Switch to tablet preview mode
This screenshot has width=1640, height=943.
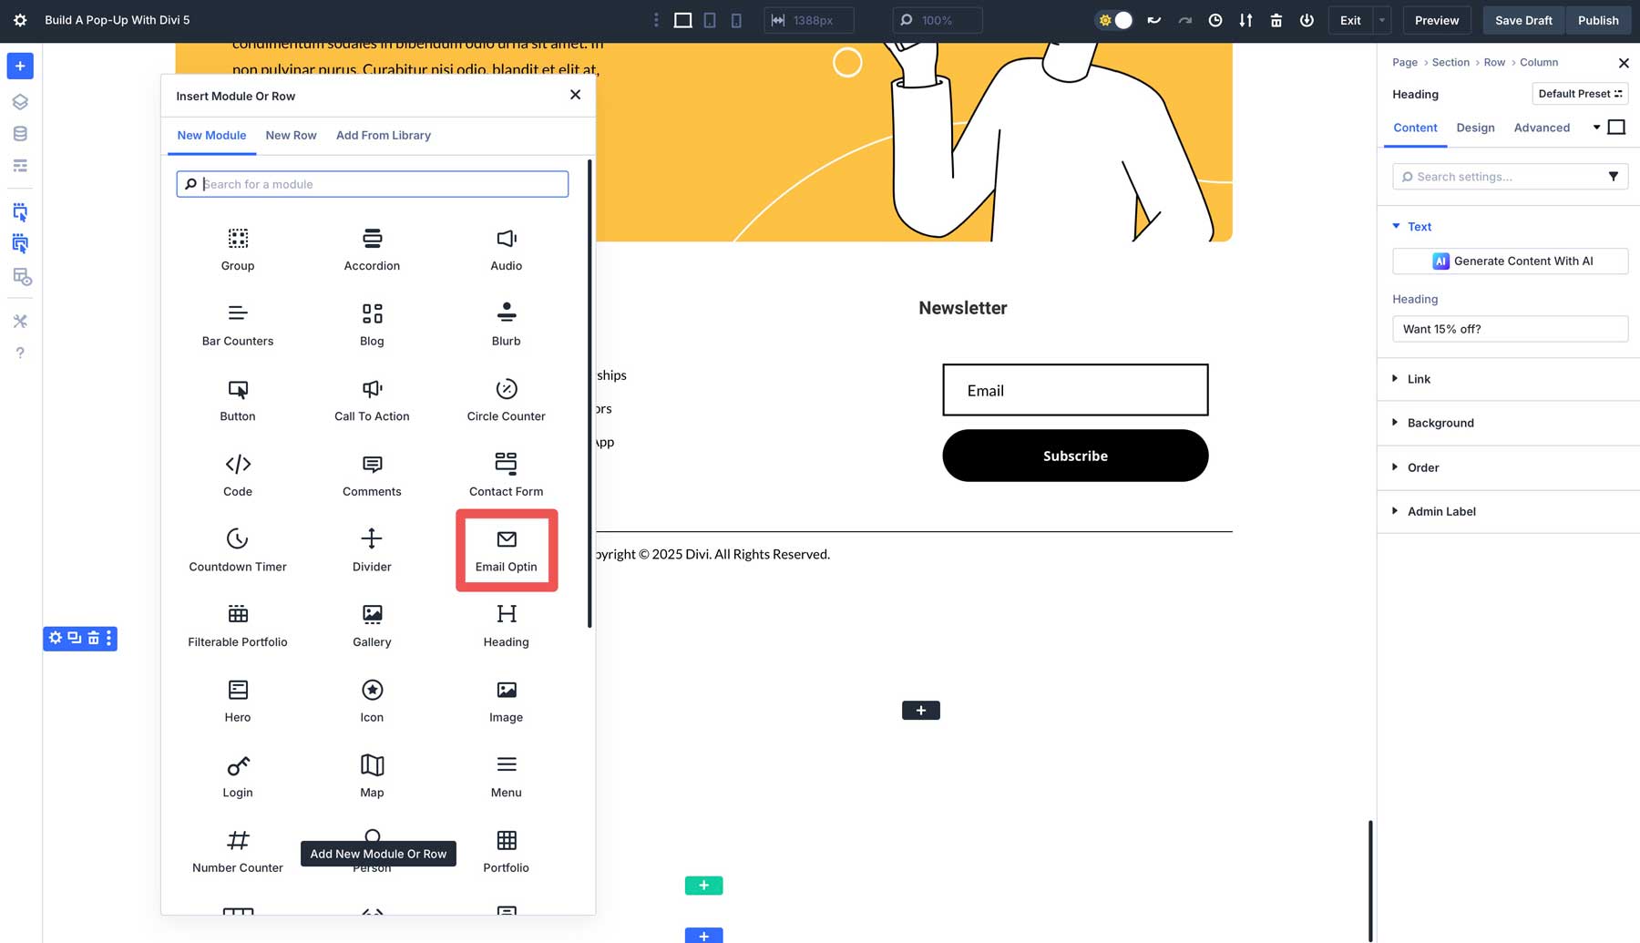(710, 19)
